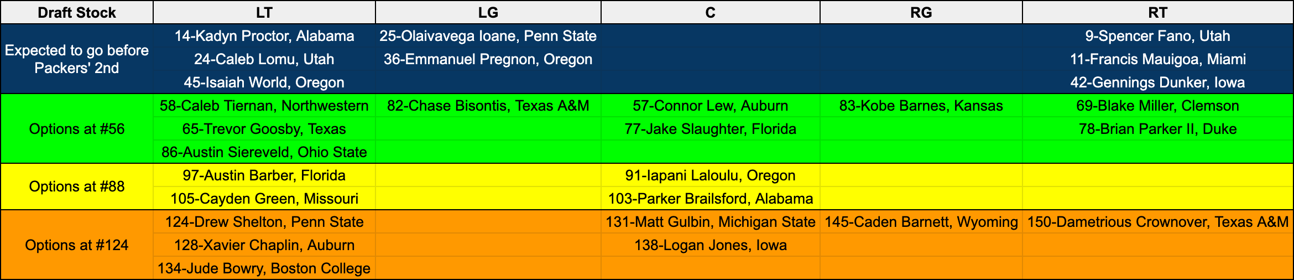The image size is (1294, 280).
Task: Click the RG column header
Action: (921, 13)
